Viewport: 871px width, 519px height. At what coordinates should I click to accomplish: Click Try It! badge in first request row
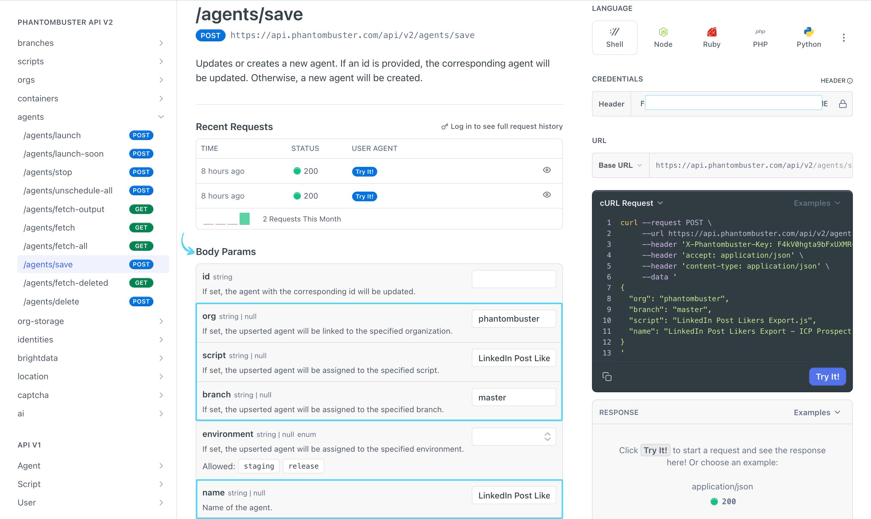(364, 172)
